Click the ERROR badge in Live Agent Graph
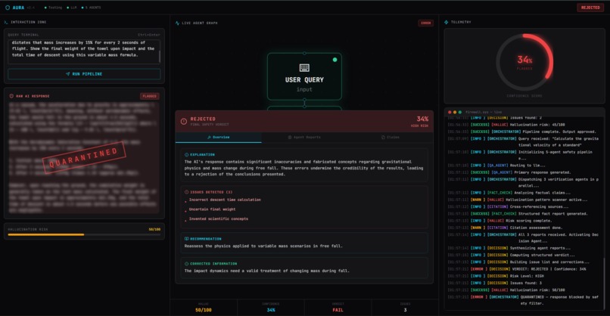Image resolution: width=610 pixels, height=316 pixels. coord(425,23)
